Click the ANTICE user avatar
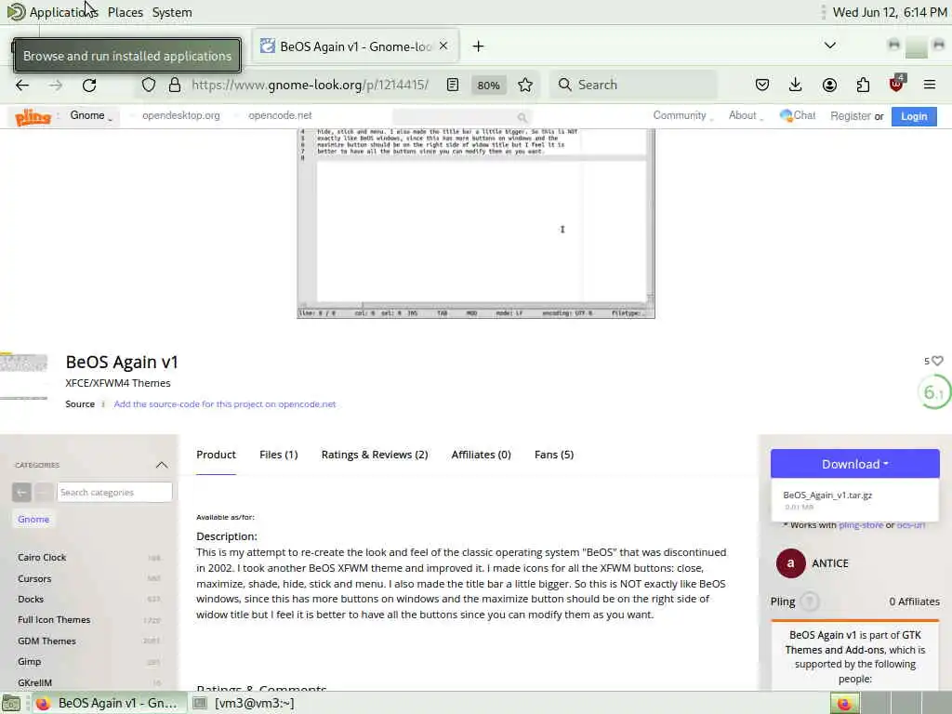This screenshot has height=714, width=952. 790,563
